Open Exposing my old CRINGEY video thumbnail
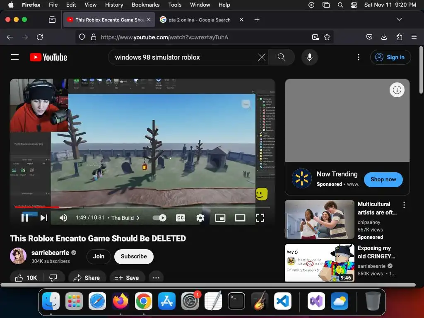This screenshot has width=424, height=318. [x=319, y=263]
